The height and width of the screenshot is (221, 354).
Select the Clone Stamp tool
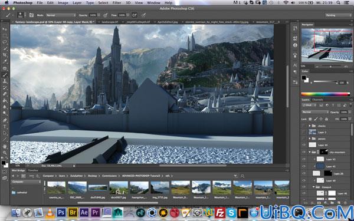coord(5,81)
